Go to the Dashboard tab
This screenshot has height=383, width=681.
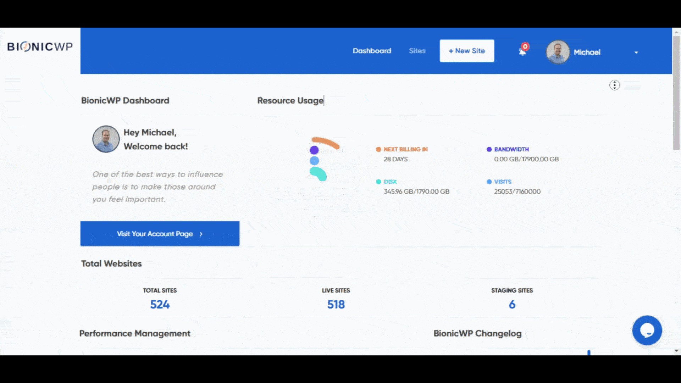[x=372, y=51]
